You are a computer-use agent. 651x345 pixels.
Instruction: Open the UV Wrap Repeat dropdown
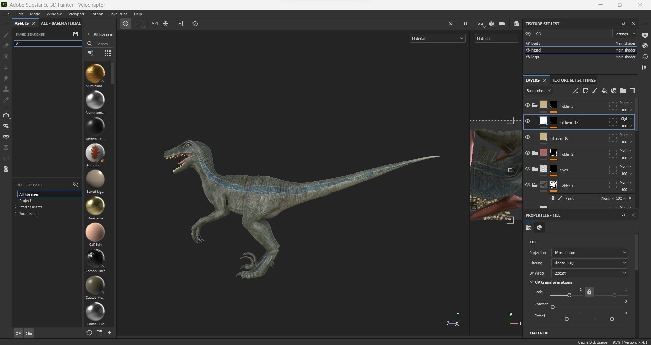(590, 273)
